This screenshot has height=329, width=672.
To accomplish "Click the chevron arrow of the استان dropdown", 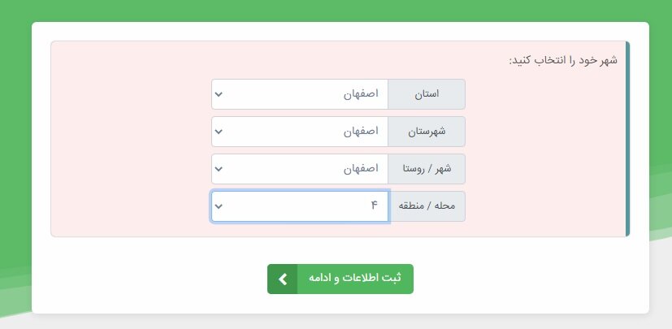I will [219, 94].
